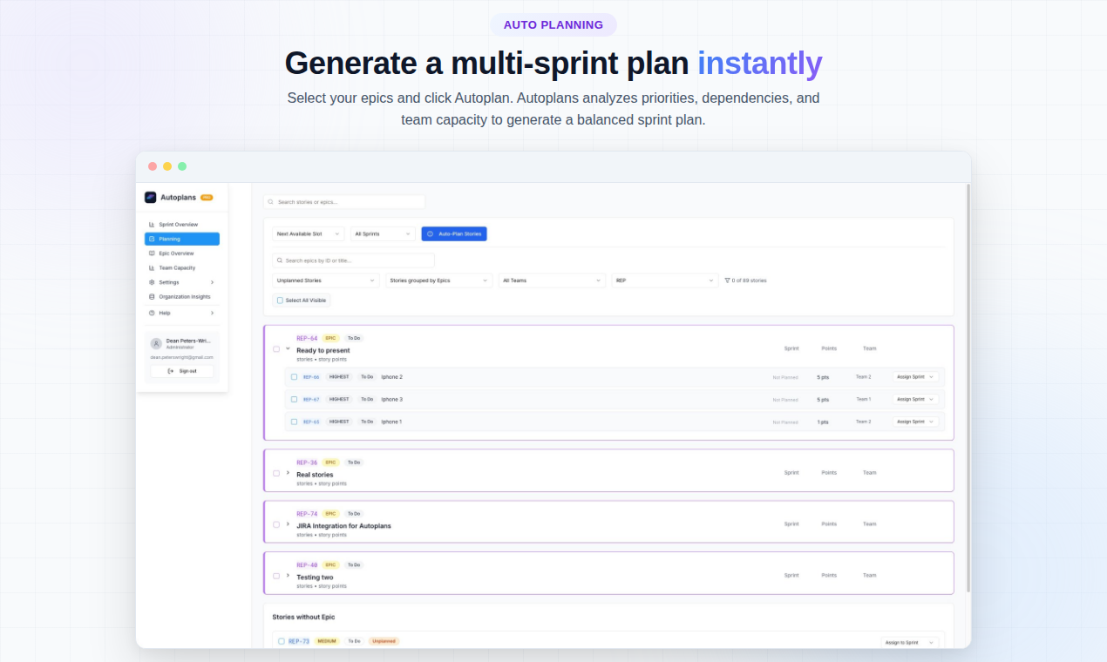
Task: Open Assign Sprint dropdown for Iphone 2
Action: point(915,377)
